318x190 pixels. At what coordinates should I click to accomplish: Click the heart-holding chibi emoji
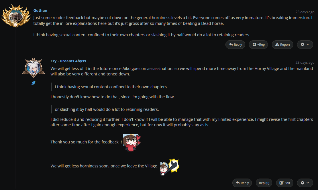[x=132, y=142]
